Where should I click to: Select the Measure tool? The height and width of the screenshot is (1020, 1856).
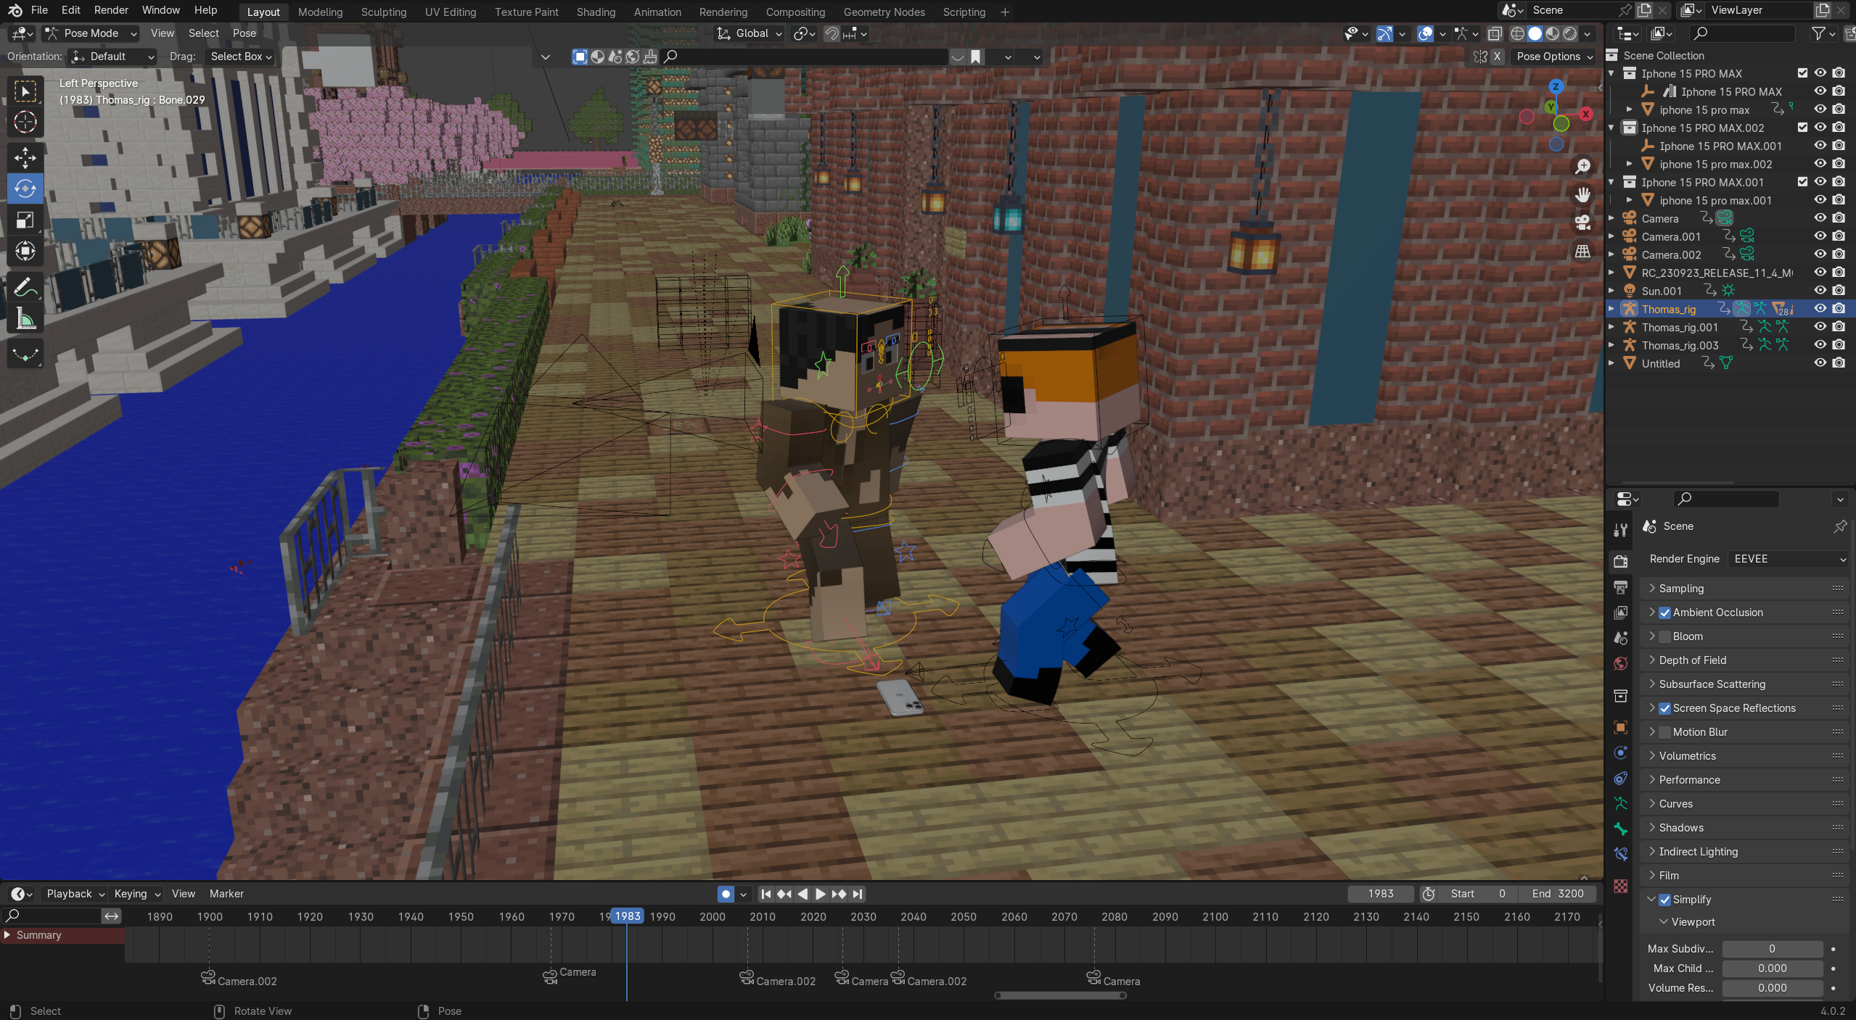click(x=25, y=318)
